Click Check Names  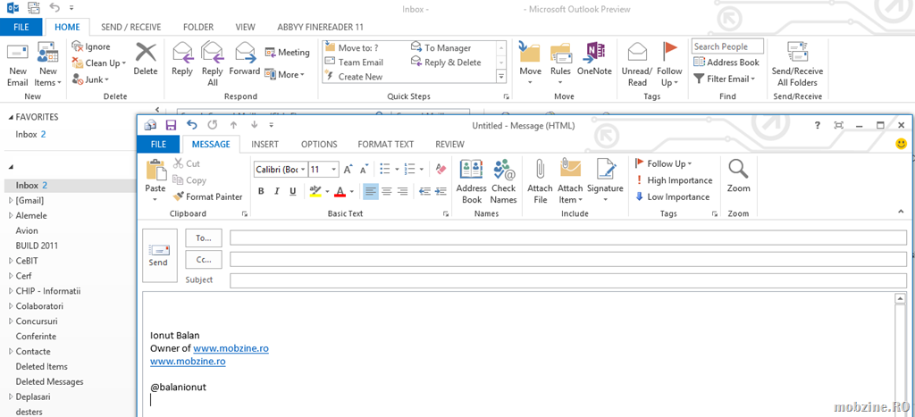click(504, 181)
